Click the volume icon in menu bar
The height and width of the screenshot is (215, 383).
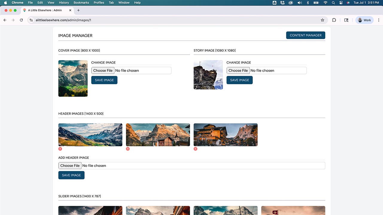click(x=300, y=3)
